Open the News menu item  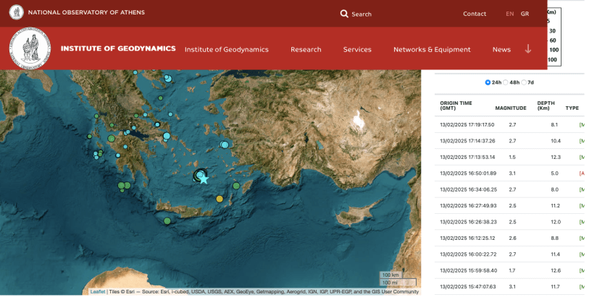tap(501, 50)
